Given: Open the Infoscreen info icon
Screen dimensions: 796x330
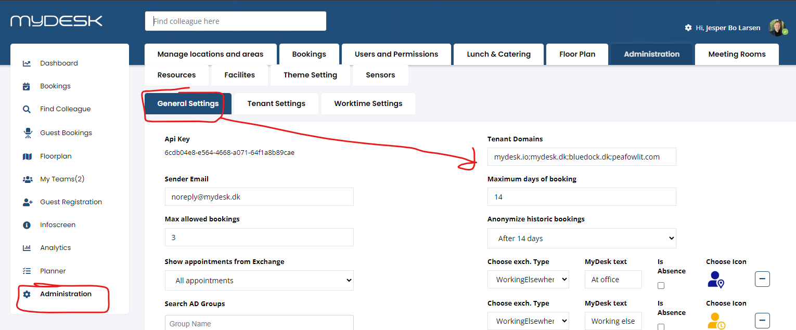Looking at the screenshot, I should pos(27,225).
